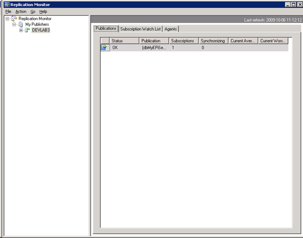Open the Help menu

point(44,11)
